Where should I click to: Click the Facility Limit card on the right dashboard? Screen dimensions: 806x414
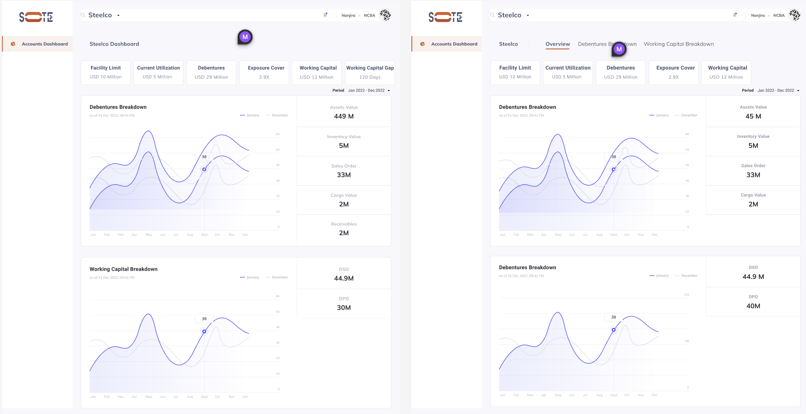(515, 72)
